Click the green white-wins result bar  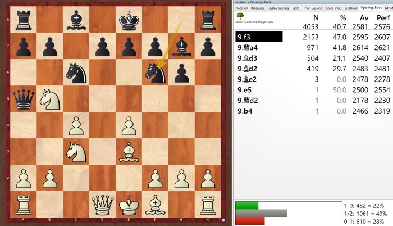coord(246,205)
